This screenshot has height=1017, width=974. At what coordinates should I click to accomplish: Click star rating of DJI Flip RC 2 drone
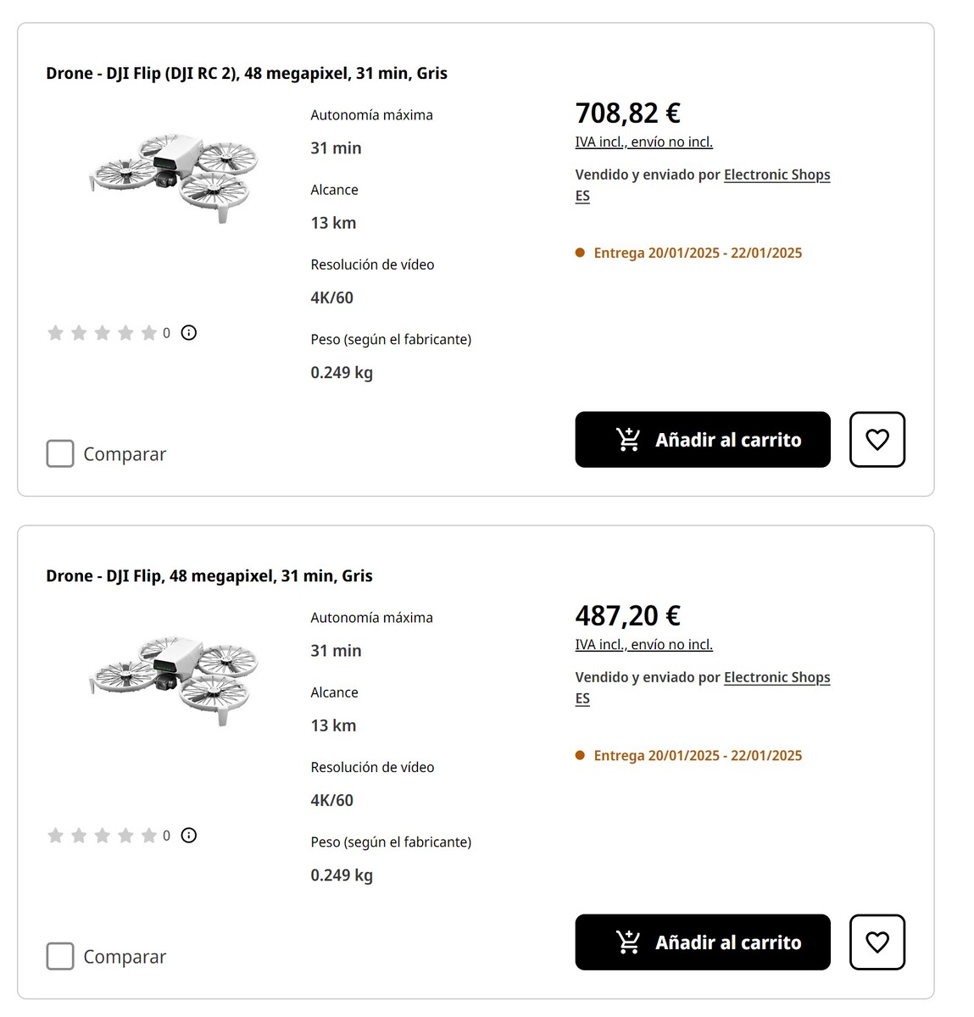click(x=102, y=333)
